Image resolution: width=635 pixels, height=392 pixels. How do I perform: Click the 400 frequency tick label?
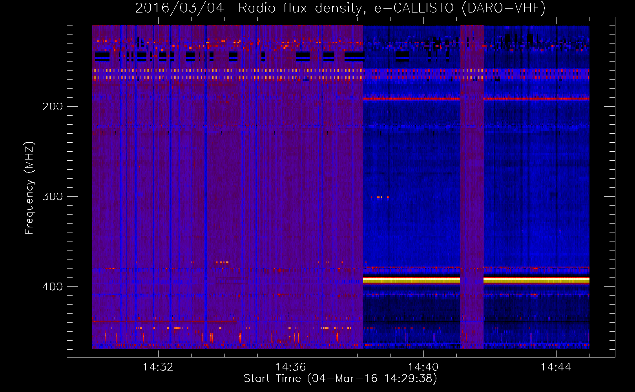(53, 287)
